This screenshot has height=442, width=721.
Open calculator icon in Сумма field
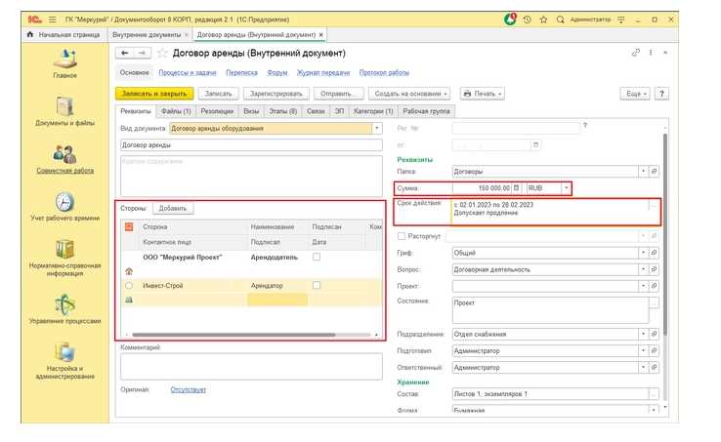[x=517, y=188]
